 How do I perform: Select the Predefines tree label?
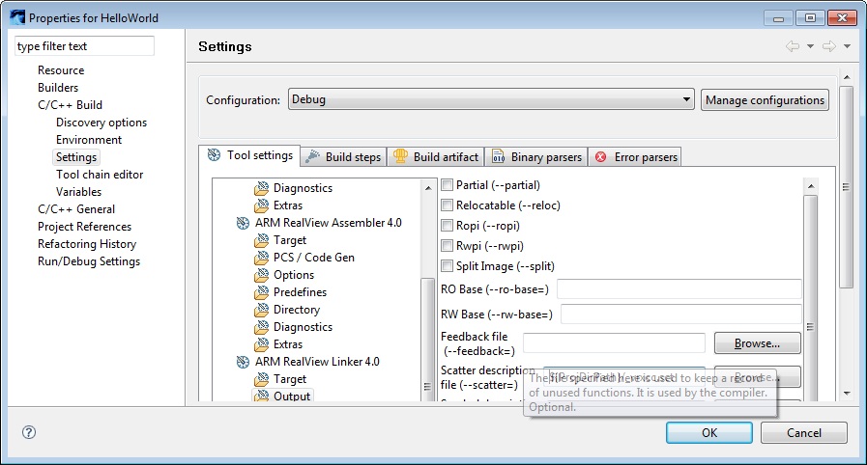(x=300, y=292)
